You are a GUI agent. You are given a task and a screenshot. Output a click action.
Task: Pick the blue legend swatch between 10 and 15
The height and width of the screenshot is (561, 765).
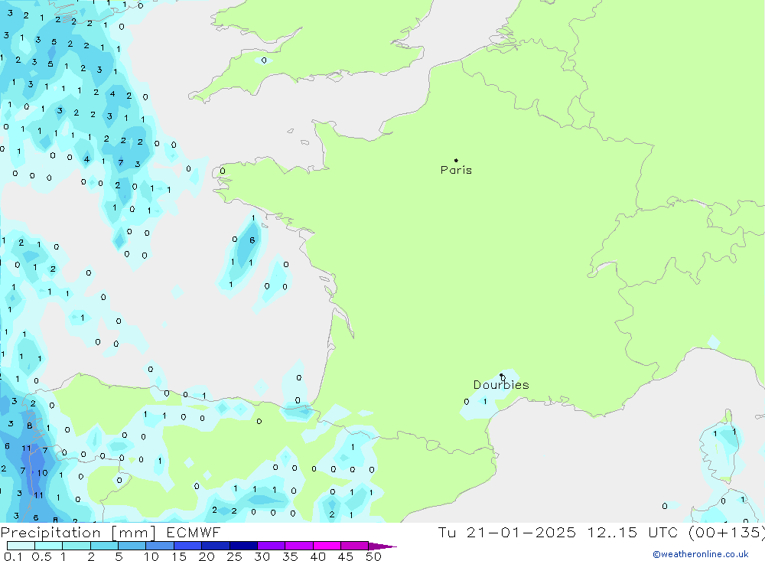159,546
